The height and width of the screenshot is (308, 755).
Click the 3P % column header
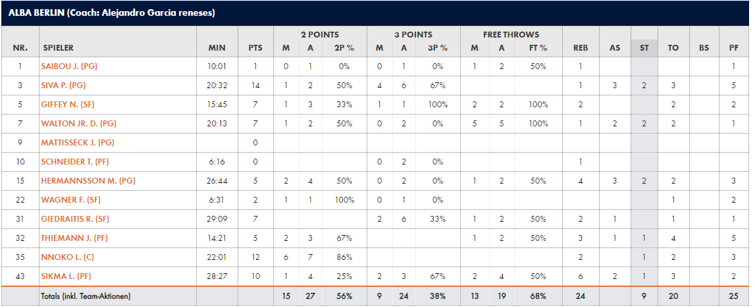click(x=438, y=48)
